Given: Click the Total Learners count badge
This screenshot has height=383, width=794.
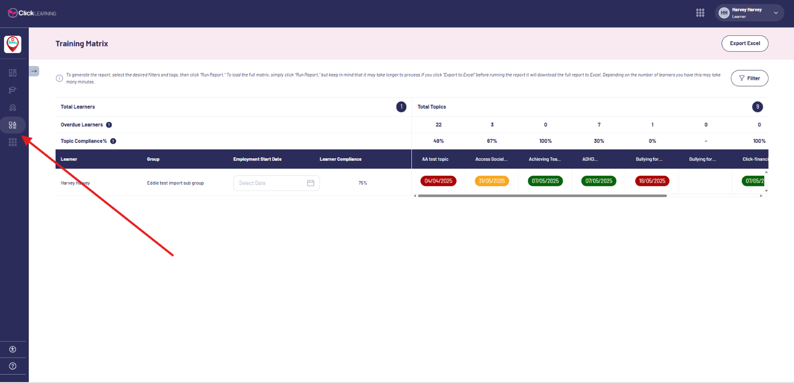Looking at the screenshot, I should click(x=401, y=107).
